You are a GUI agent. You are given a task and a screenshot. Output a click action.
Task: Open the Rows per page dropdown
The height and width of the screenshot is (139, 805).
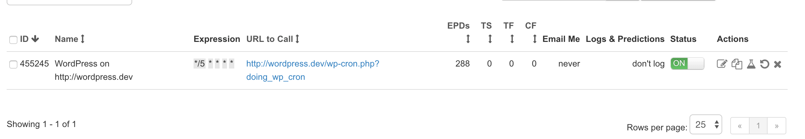pos(706,125)
